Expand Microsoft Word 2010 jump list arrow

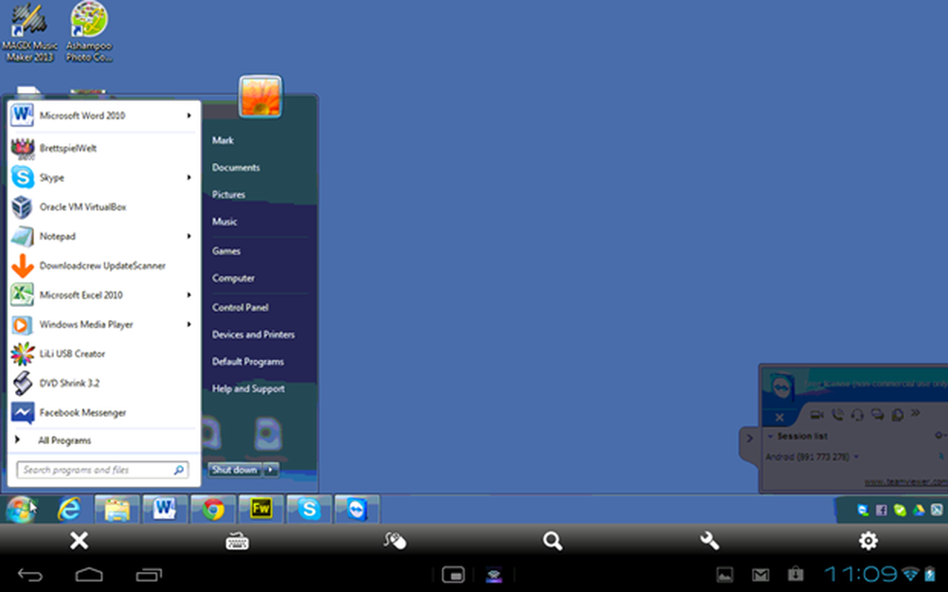[x=190, y=116]
